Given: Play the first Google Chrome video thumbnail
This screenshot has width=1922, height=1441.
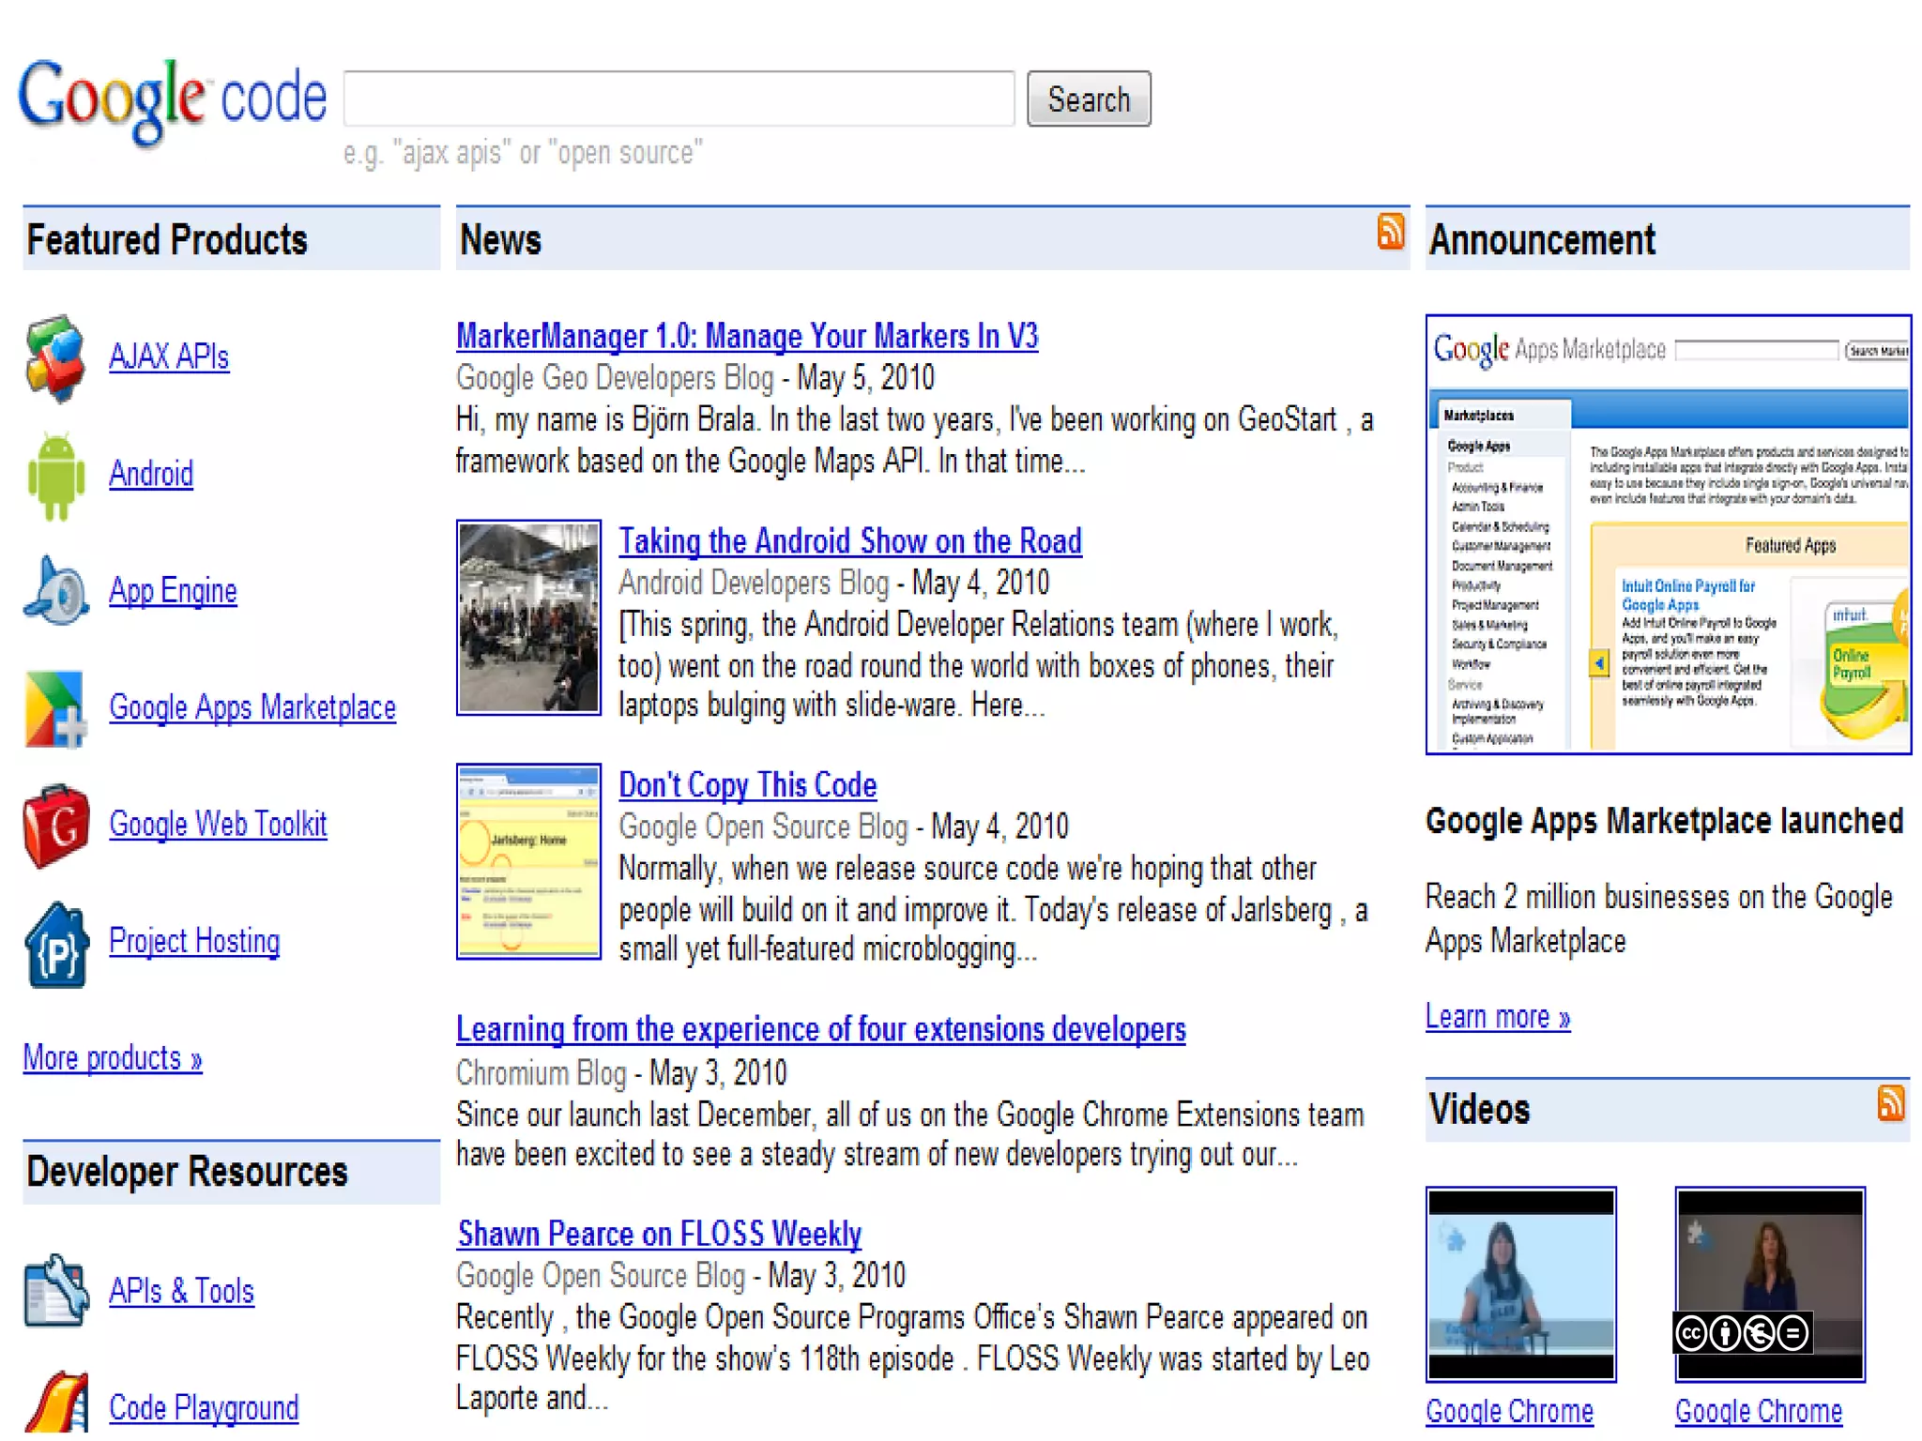Looking at the screenshot, I should click(1520, 1284).
